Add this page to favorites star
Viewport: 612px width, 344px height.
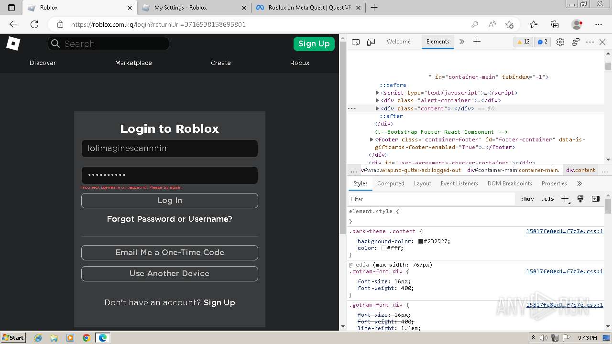[509, 24]
